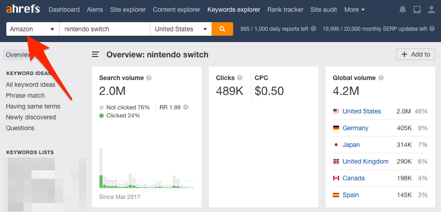Open Newly discovered in sidebar
The height and width of the screenshot is (212, 441).
31,117
